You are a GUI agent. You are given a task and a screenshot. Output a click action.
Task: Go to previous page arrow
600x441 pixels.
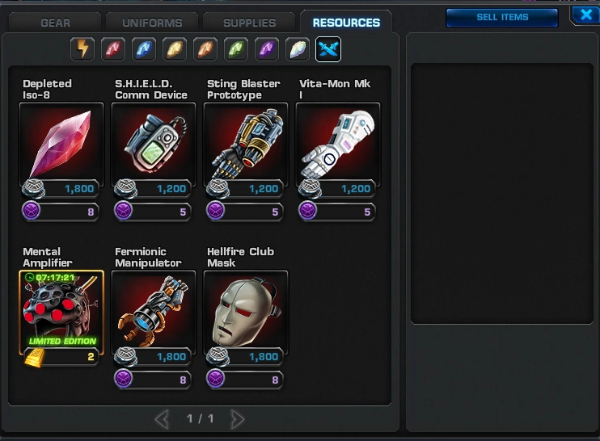[163, 419]
